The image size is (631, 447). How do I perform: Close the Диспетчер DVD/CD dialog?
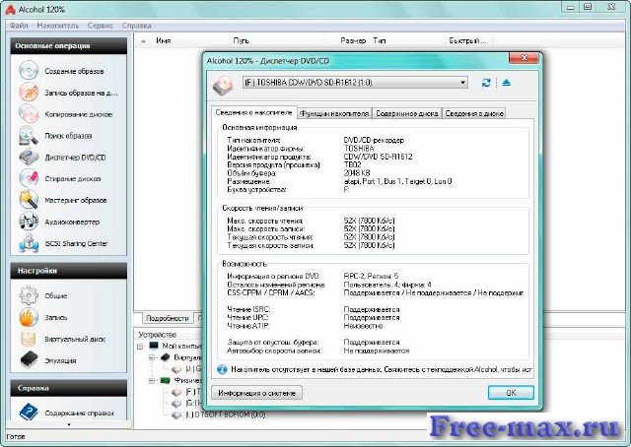click(524, 58)
